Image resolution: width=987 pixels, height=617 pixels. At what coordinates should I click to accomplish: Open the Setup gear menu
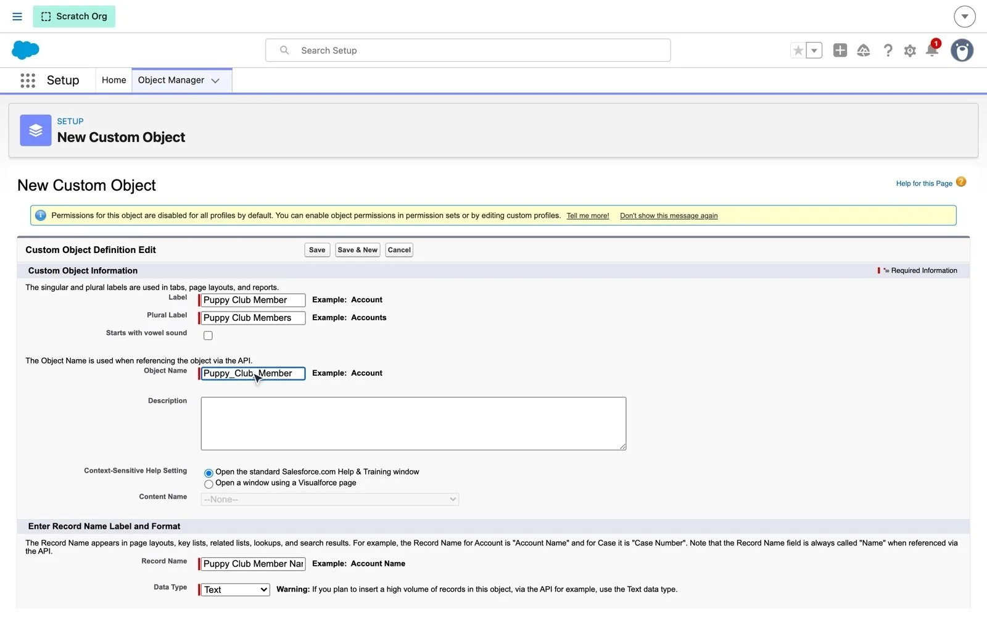tap(910, 51)
